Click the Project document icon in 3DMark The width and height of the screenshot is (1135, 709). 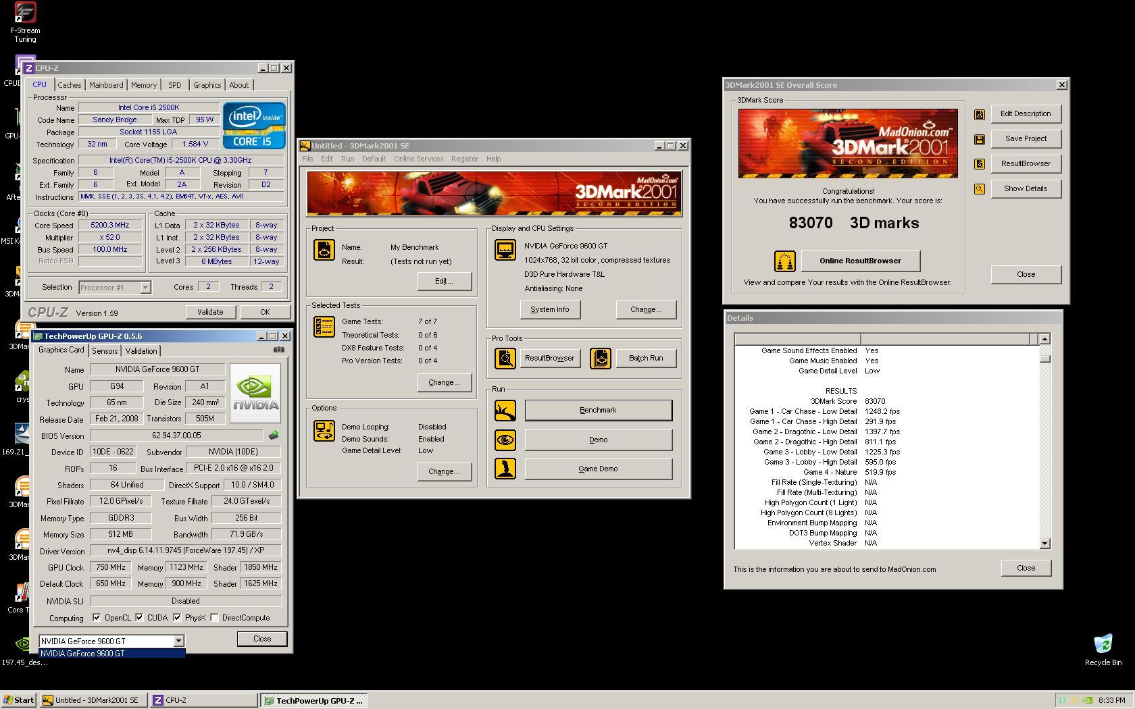tap(324, 251)
